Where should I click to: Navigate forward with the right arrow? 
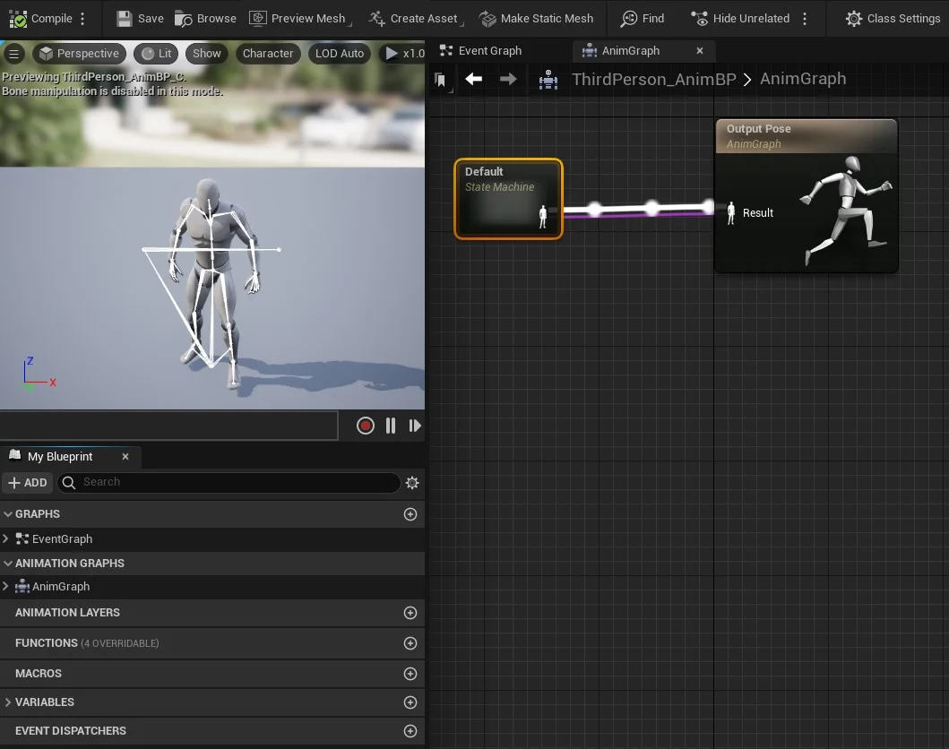[508, 79]
